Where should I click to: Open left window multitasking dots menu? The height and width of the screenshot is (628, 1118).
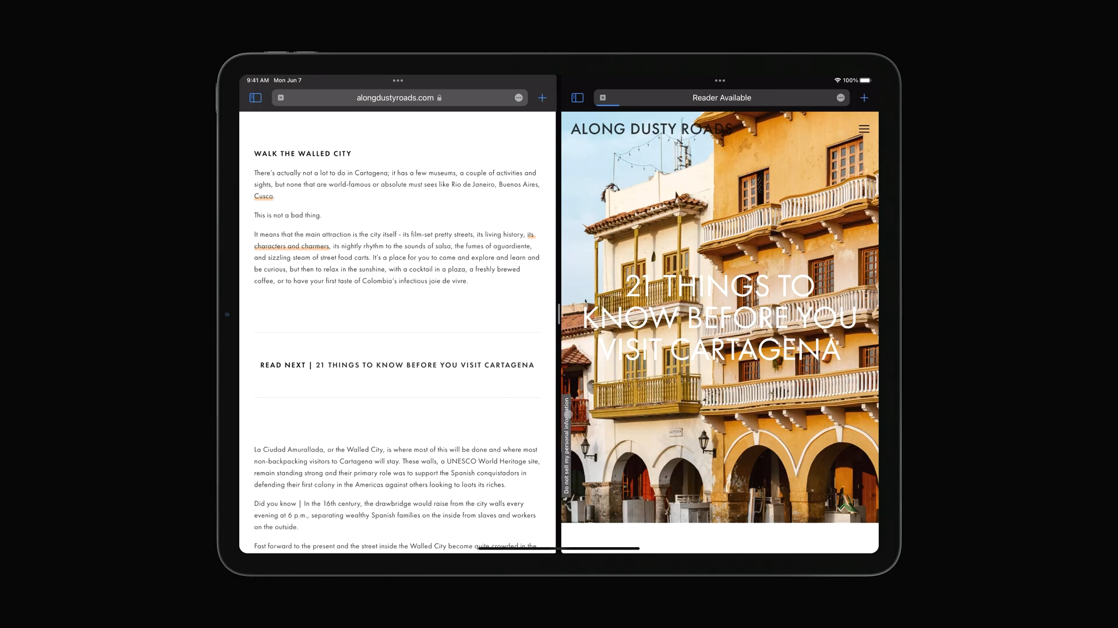tap(398, 81)
